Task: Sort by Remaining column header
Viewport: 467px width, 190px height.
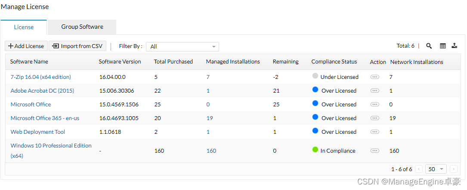Action: (286, 61)
